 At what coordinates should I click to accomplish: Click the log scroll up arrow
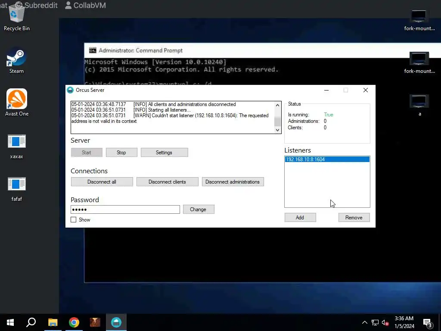coord(278,105)
